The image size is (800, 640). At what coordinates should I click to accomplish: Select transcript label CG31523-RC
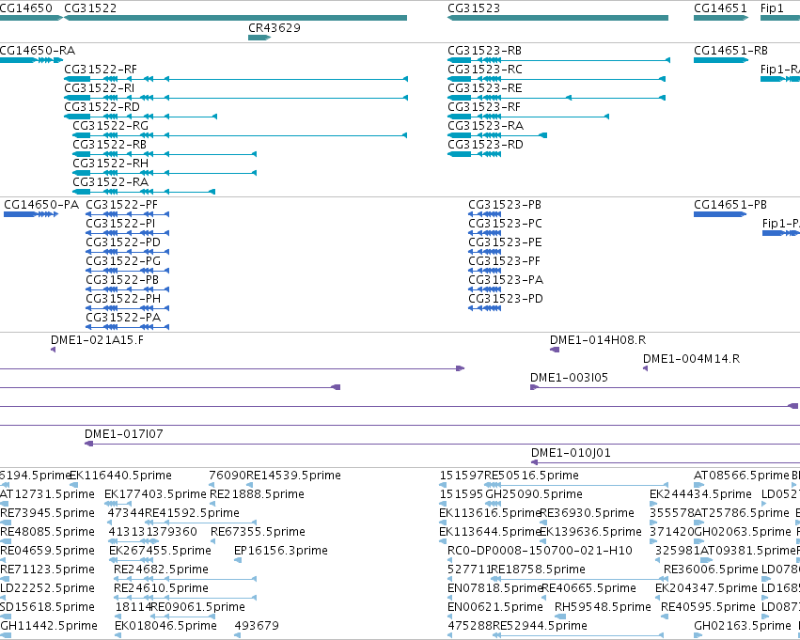[485, 70]
